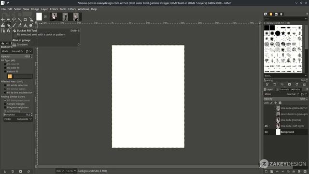
Task: Delete the selected layer
Action: [305, 172]
